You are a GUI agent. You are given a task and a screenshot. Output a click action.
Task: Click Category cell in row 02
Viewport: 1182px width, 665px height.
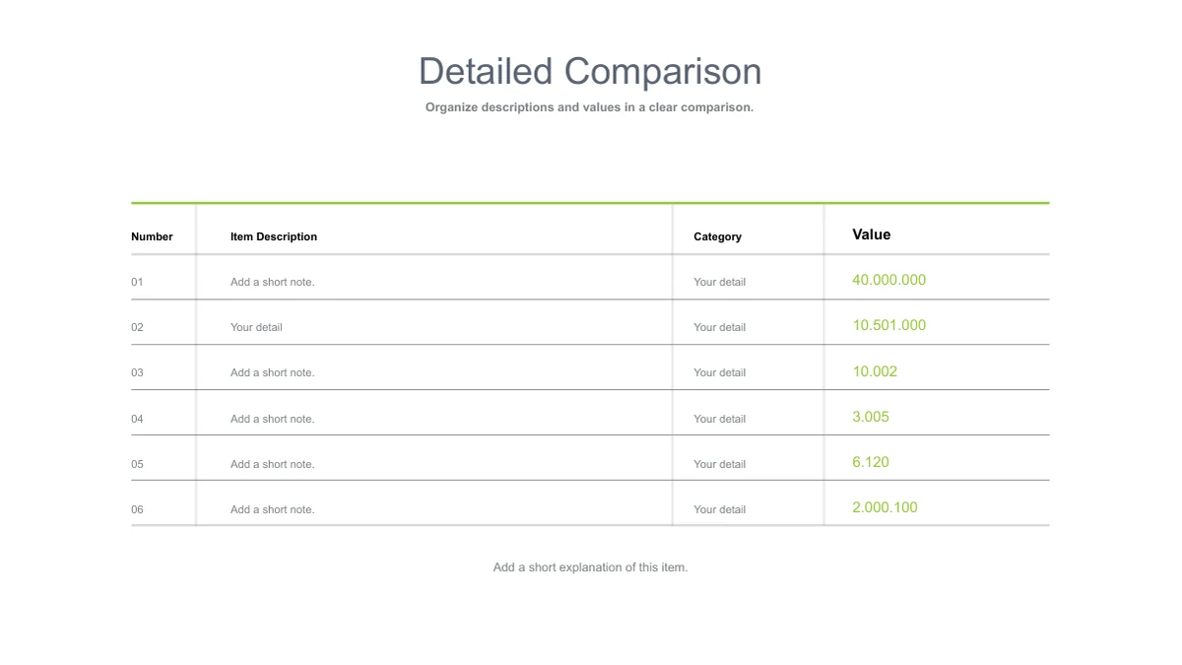click(x=719, y=327)
